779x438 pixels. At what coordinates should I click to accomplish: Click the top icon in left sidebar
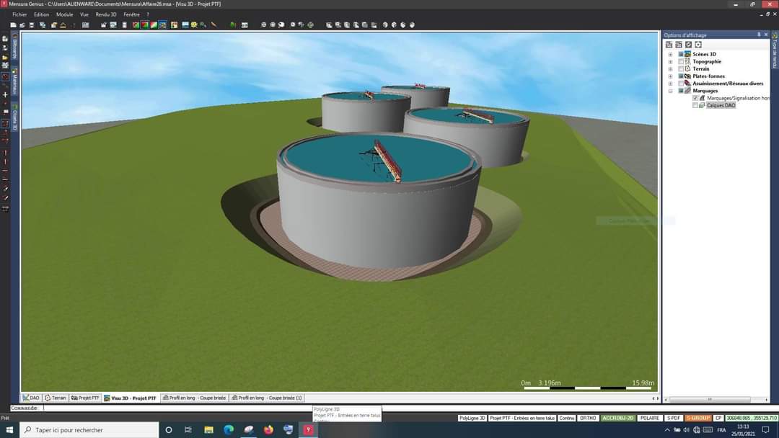click(6, 39)
